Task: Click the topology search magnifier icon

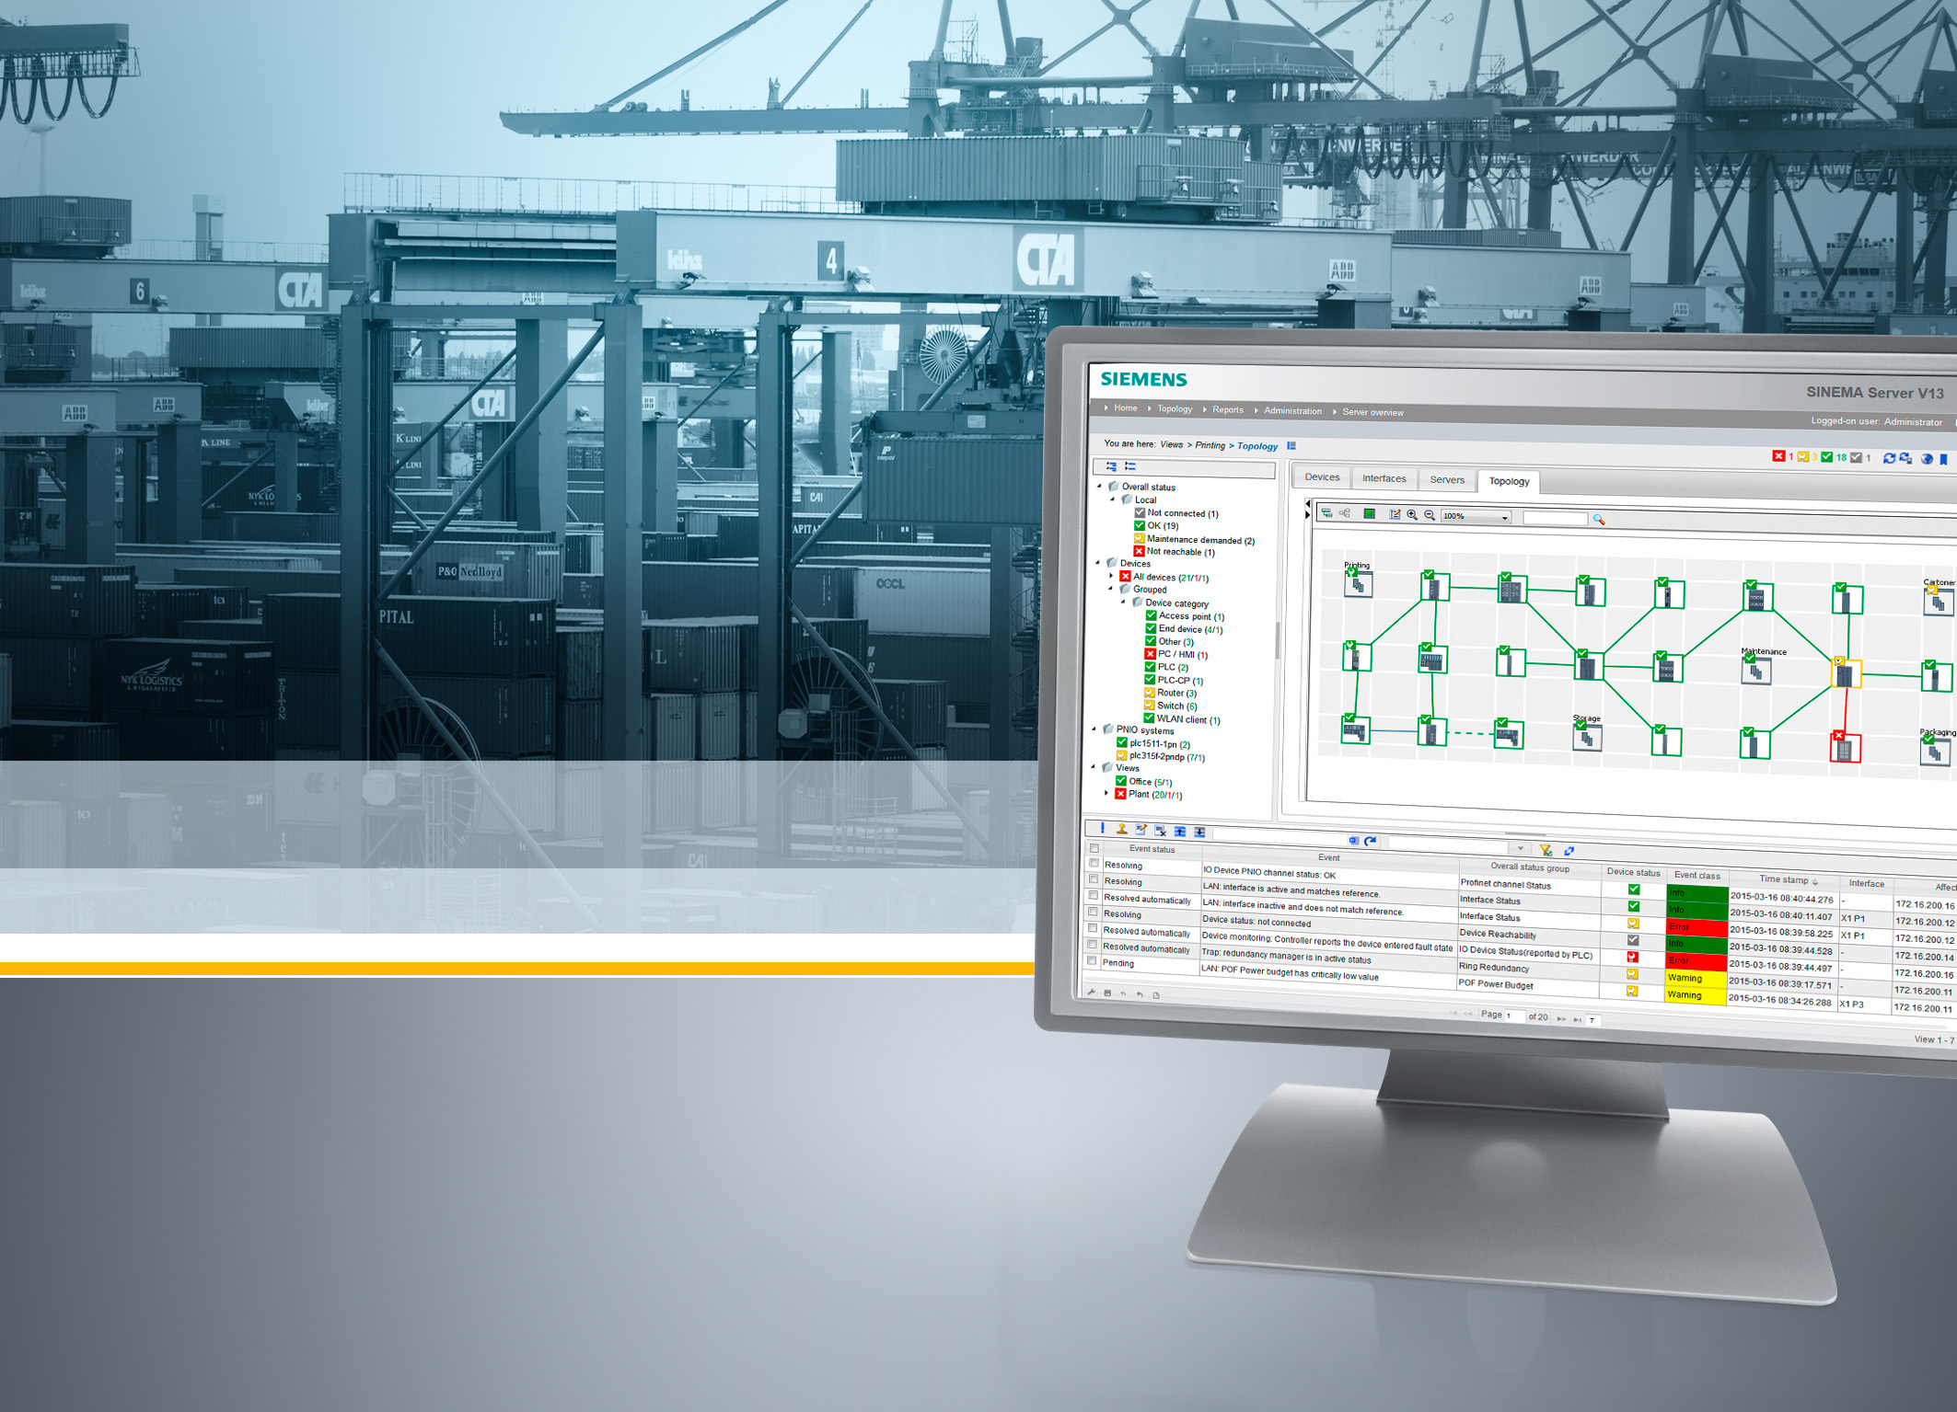Action: 1599,520
